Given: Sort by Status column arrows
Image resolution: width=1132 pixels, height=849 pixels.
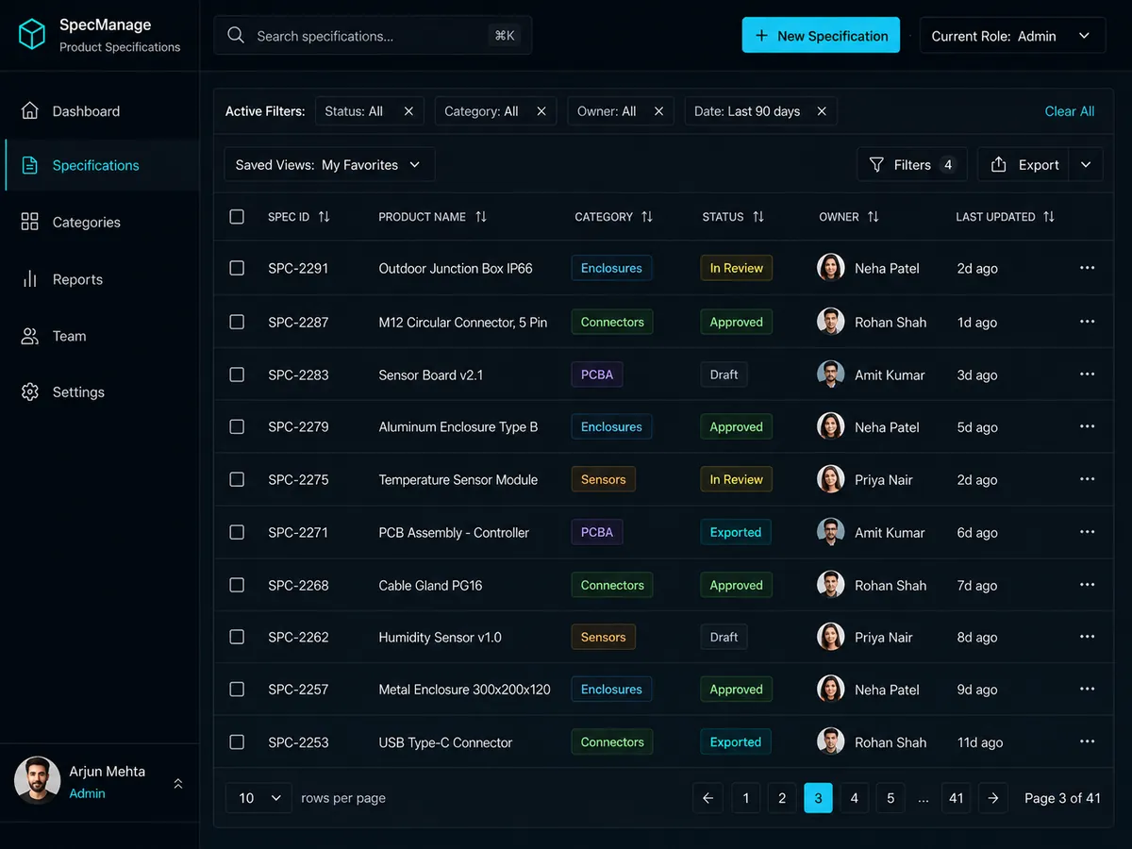Looking at the screenshot, I should point(758,217).
